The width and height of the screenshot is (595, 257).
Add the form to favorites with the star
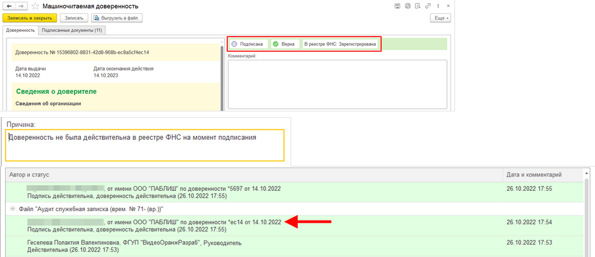[x=35, y=6]
